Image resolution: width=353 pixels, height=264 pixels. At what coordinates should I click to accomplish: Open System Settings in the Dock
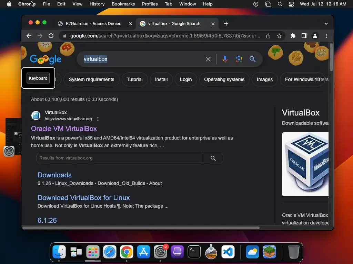160,252
